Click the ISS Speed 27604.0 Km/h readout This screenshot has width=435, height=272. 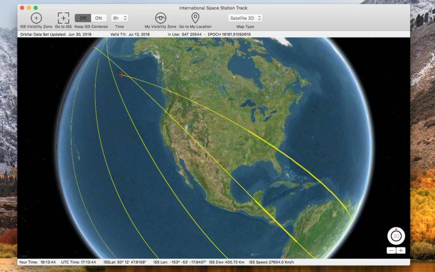(x=271, y=262)
